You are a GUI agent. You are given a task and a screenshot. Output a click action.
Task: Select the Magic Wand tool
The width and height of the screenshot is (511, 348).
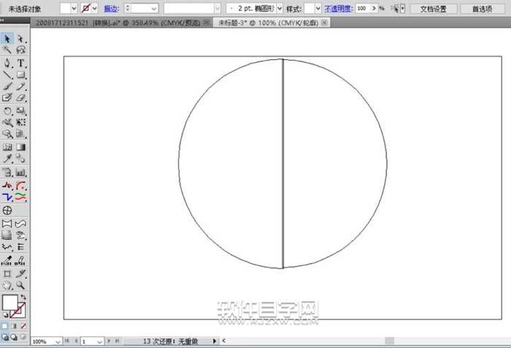[7, 50]
